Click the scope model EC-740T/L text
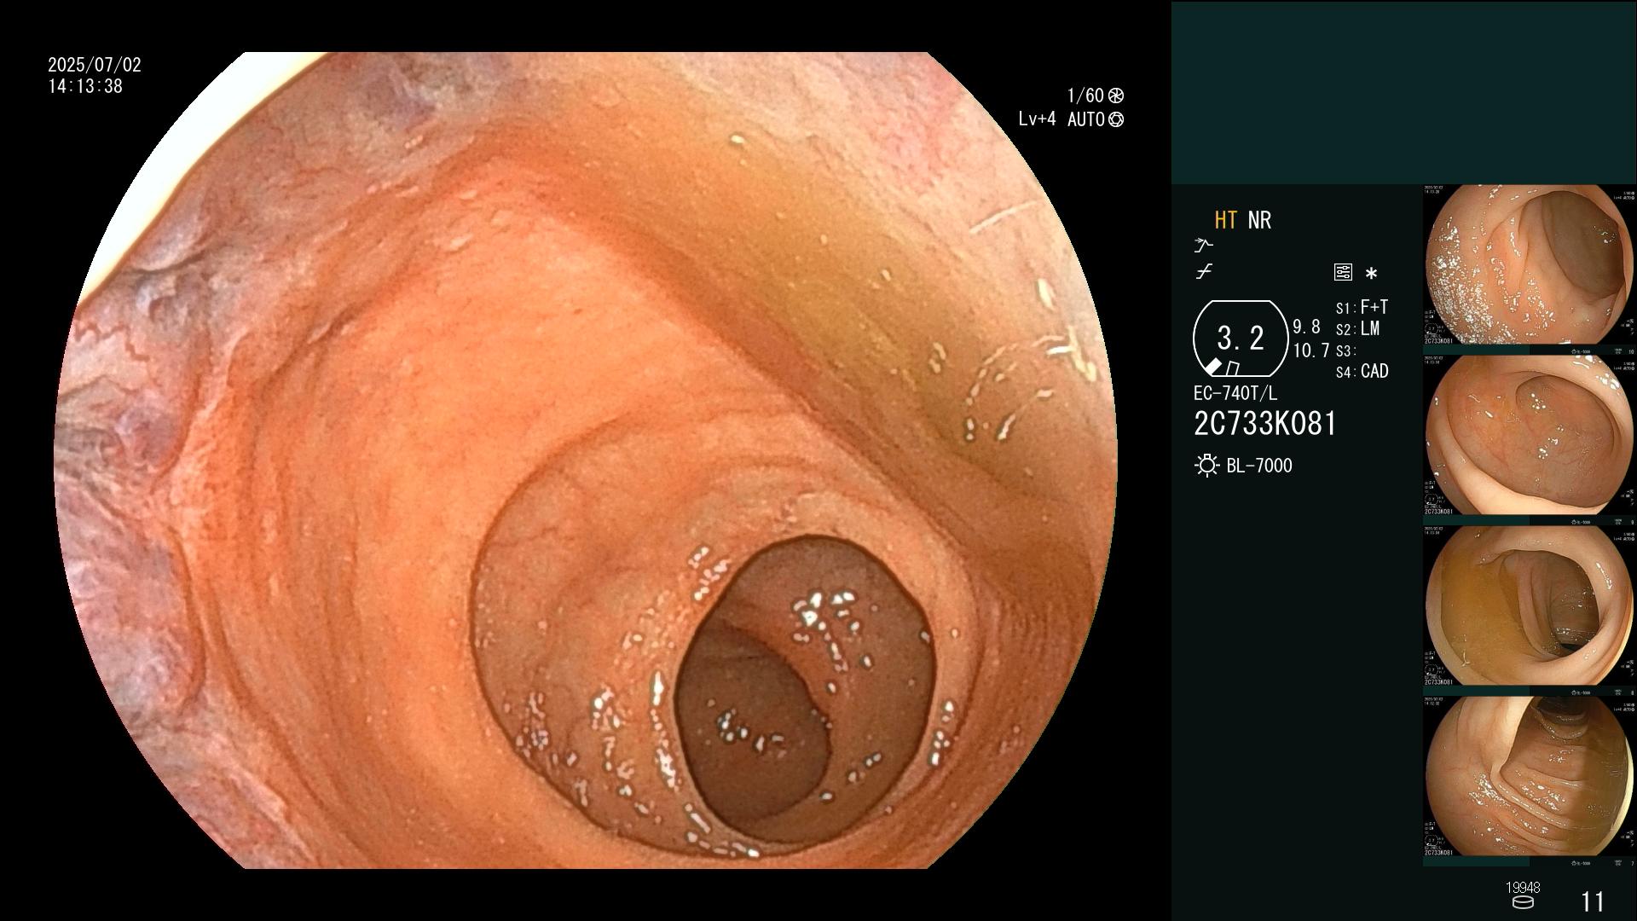Screen dimensions: 1637x921 [x=1235, y=393]
